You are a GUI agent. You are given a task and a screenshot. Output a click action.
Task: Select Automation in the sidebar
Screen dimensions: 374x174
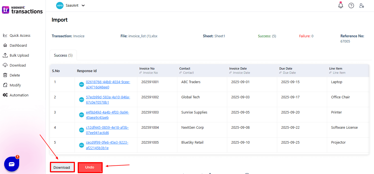19,95
